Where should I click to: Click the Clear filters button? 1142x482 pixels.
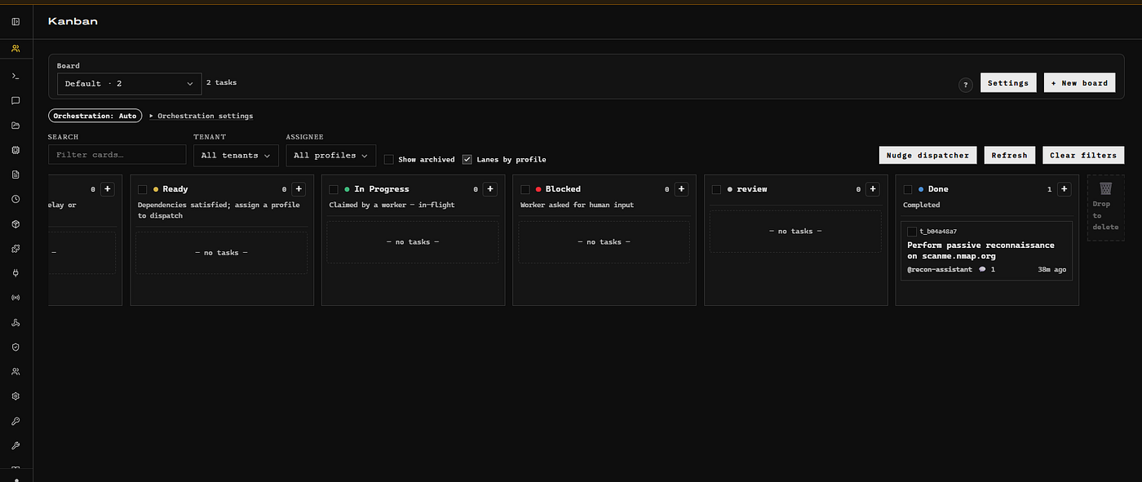[x=1082, y=155]
